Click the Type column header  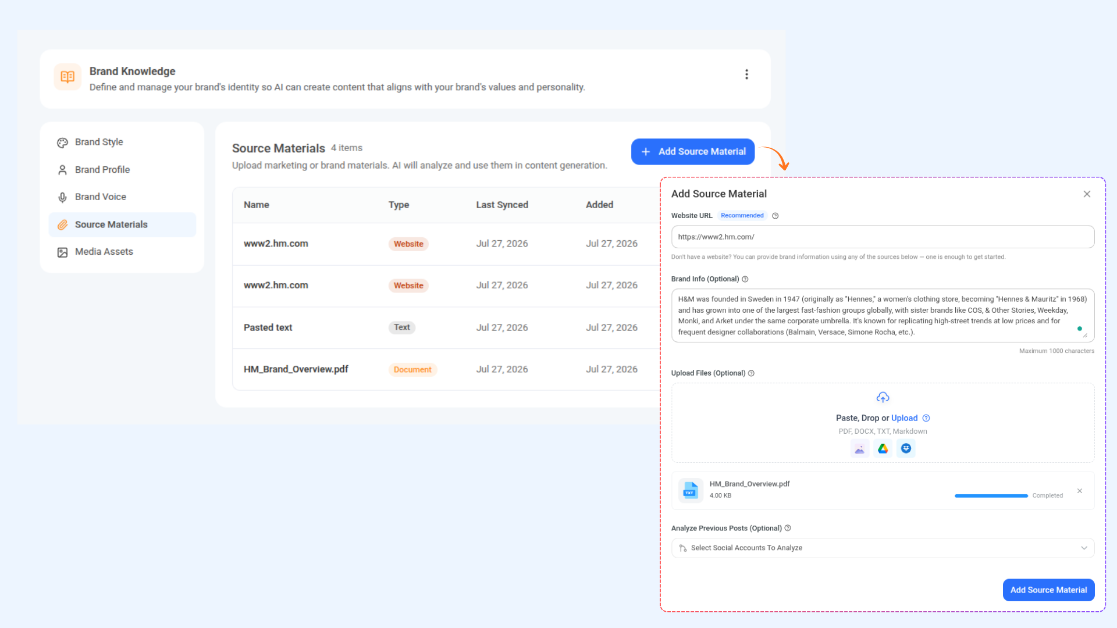(399, 205)
